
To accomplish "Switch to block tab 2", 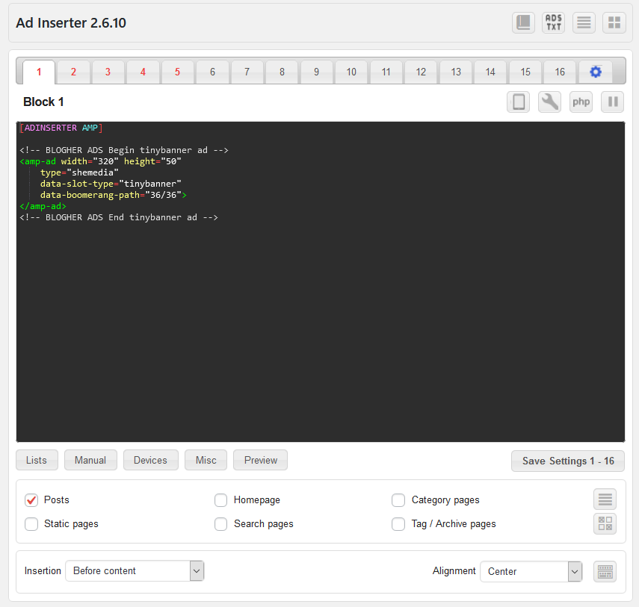I will [x=73, y=72].
